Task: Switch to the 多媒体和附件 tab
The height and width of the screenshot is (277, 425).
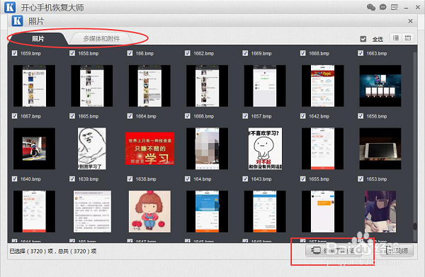Action: pos(101,39)
